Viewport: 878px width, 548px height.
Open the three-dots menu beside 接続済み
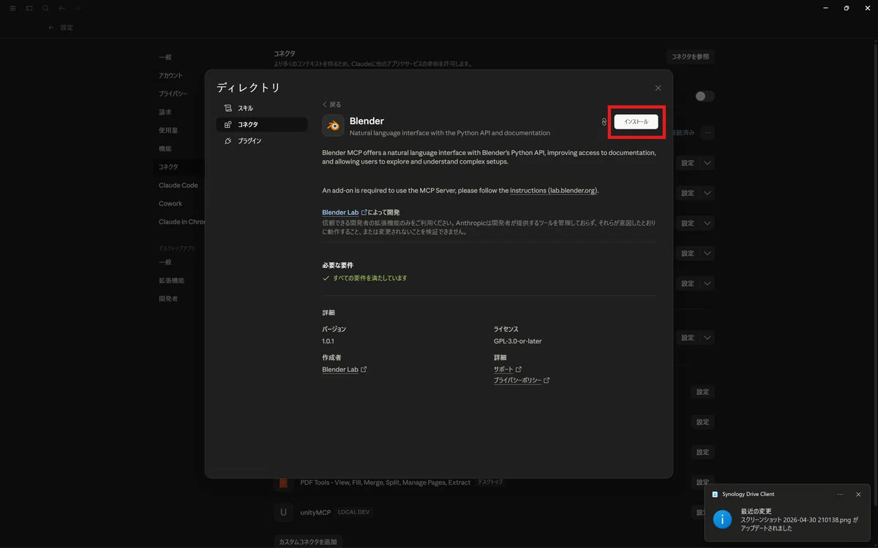point(707,133)
